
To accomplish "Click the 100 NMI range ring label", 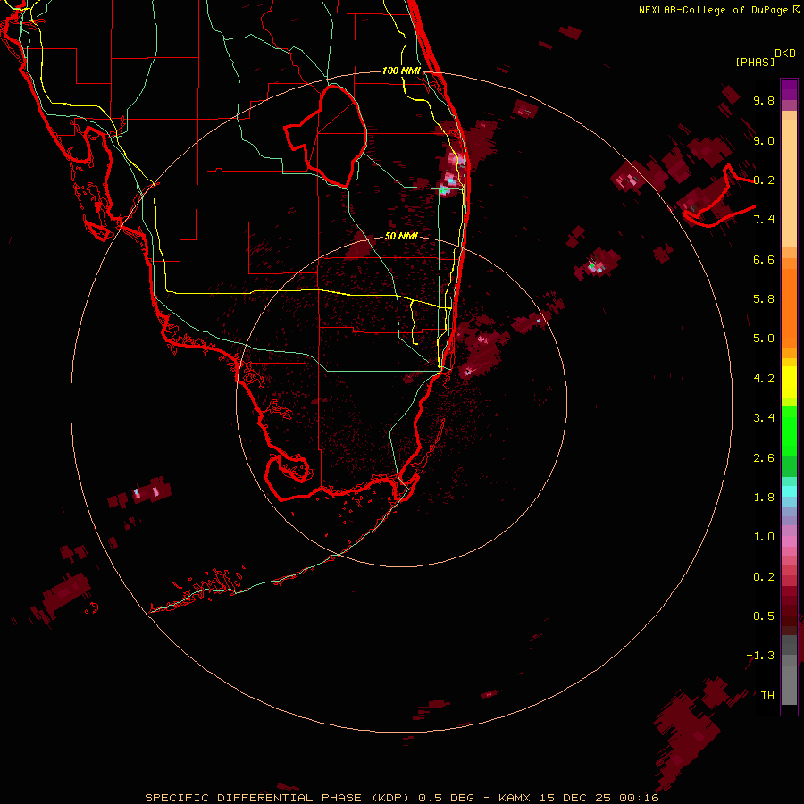I will pos(401,71).
